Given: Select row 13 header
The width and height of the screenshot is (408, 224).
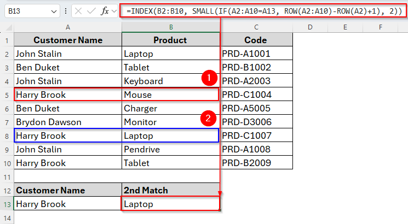Looking at the screenshot, I should pos(7,204).
